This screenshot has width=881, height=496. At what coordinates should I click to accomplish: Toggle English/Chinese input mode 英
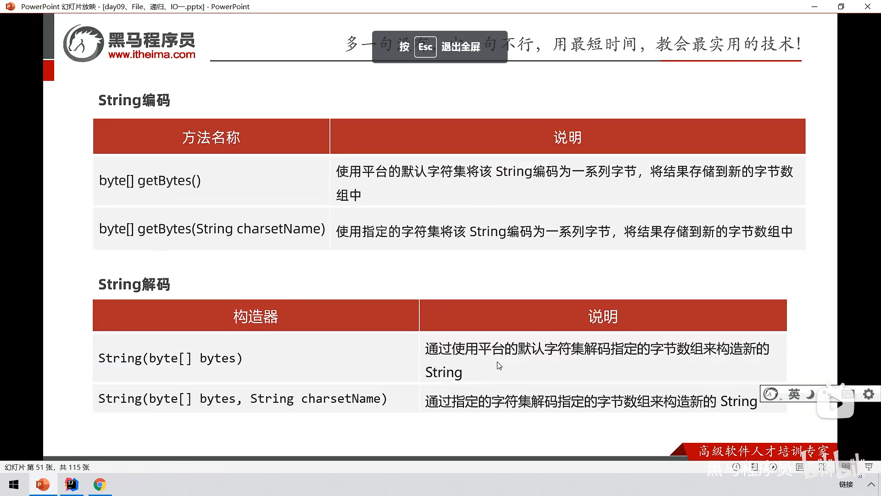click(794, 394)
